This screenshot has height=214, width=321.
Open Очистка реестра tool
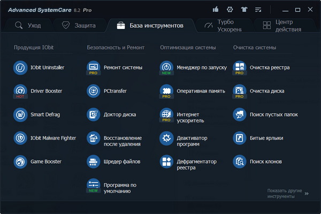[x=240, y=68]
